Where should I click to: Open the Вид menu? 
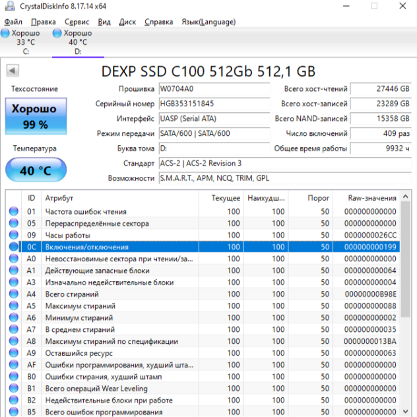click(x=104, y=22)
